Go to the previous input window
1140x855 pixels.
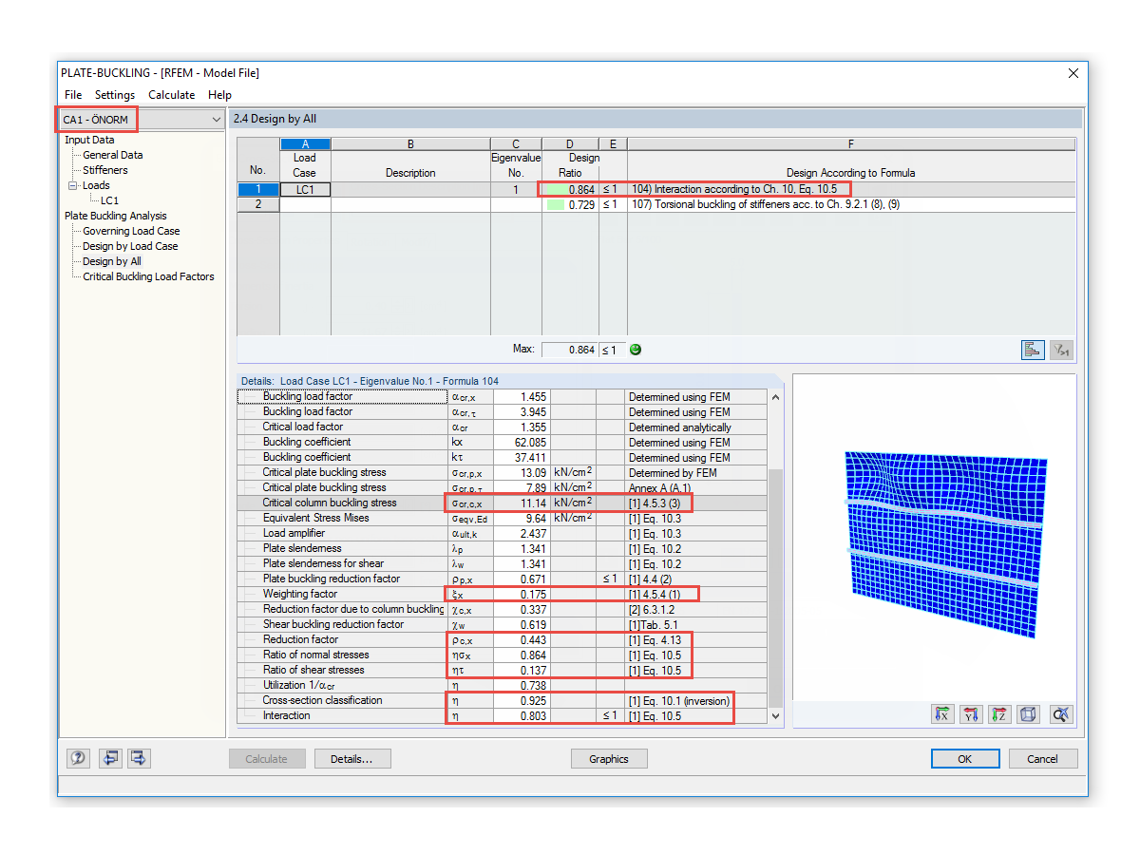point(110,758)
